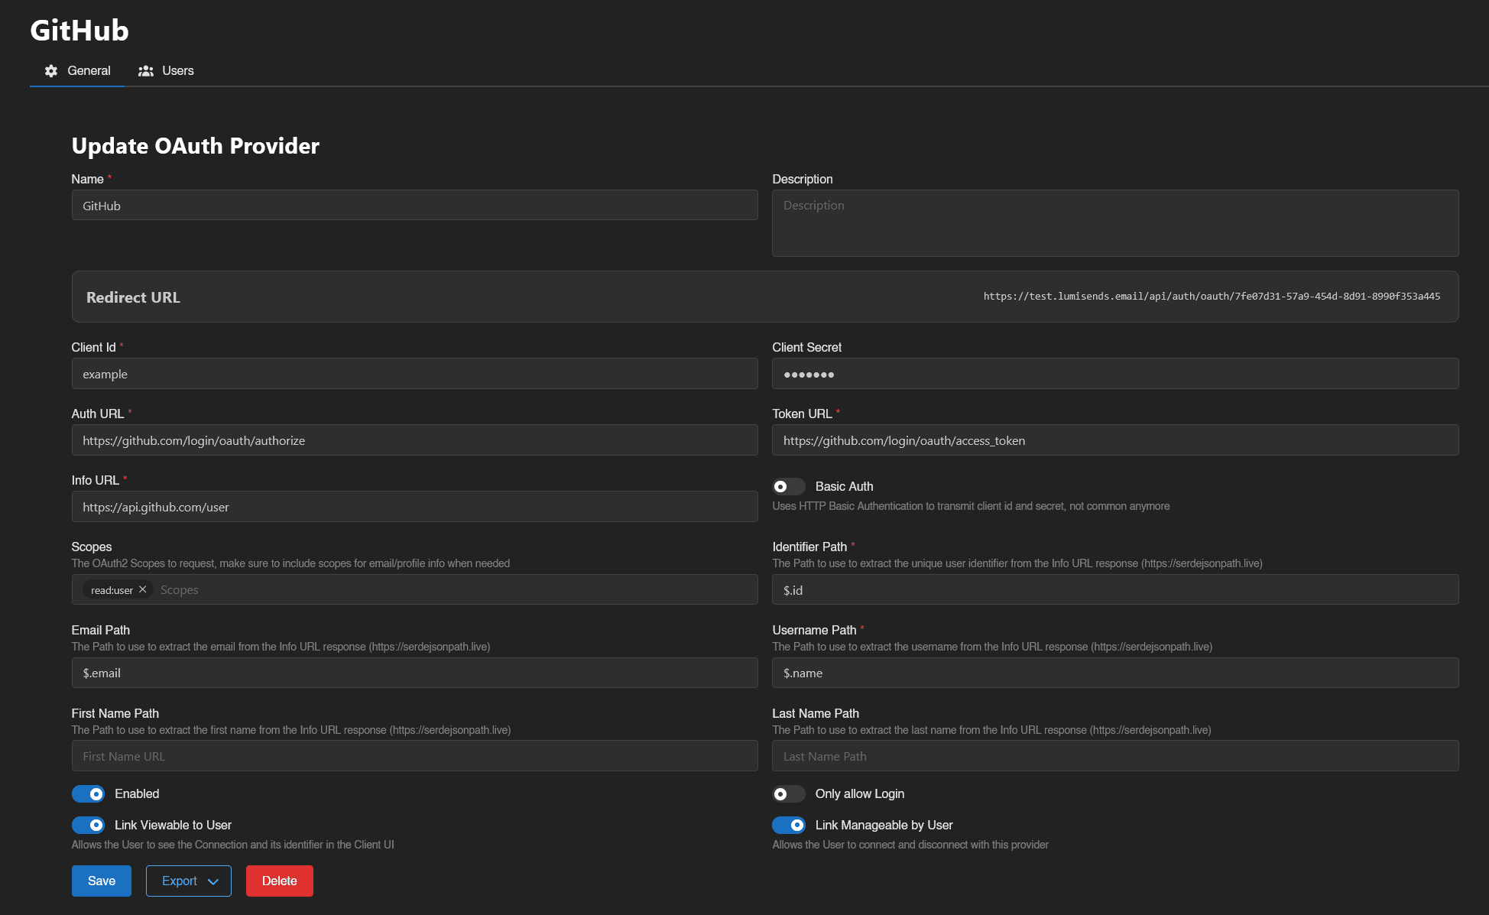Click the Last Name Path field
1489x915 pixels.
click(1114, 755)
